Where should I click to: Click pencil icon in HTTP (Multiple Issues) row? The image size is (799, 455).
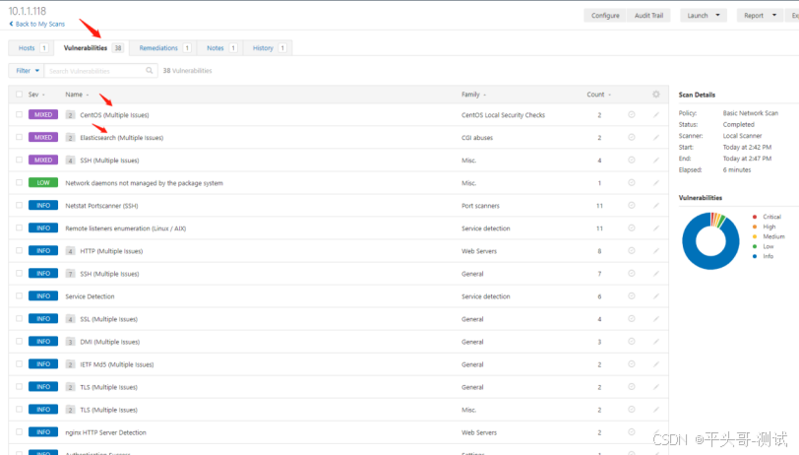pos(656,250)
